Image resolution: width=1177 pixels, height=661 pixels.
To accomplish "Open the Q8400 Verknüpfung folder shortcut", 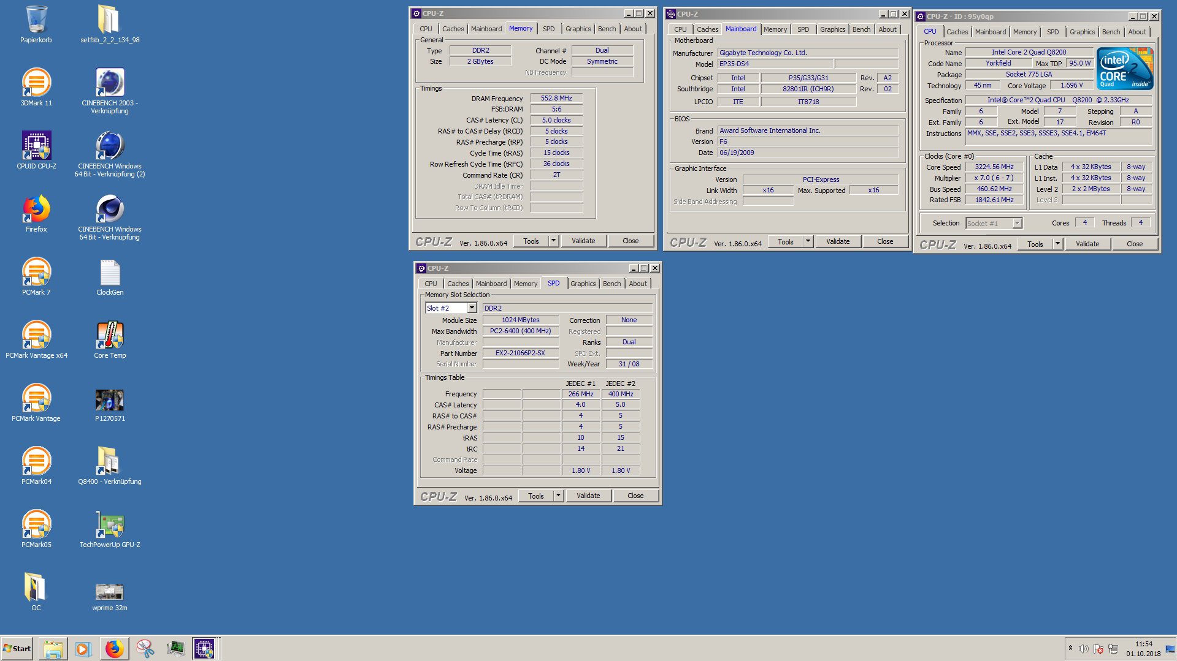I will pyautogui.click(x=110, y=467).
